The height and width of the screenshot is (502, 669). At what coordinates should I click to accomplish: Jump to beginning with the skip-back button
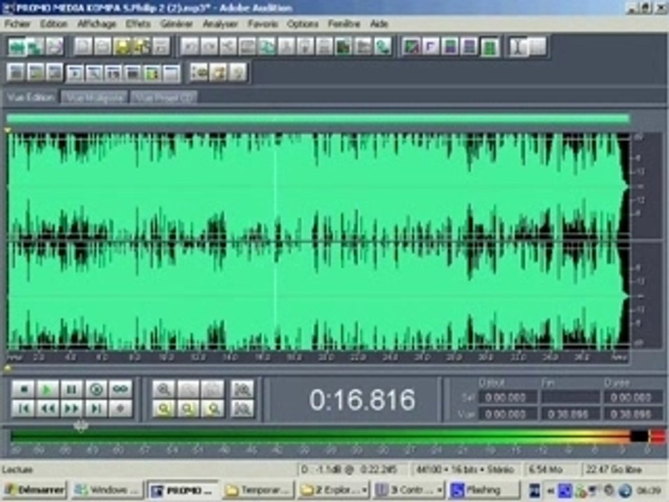pyautogui.click(x=23, y=409)
